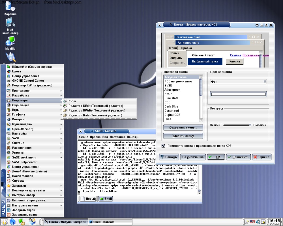
Task: Click the Применить button
Action: (238, 157)
